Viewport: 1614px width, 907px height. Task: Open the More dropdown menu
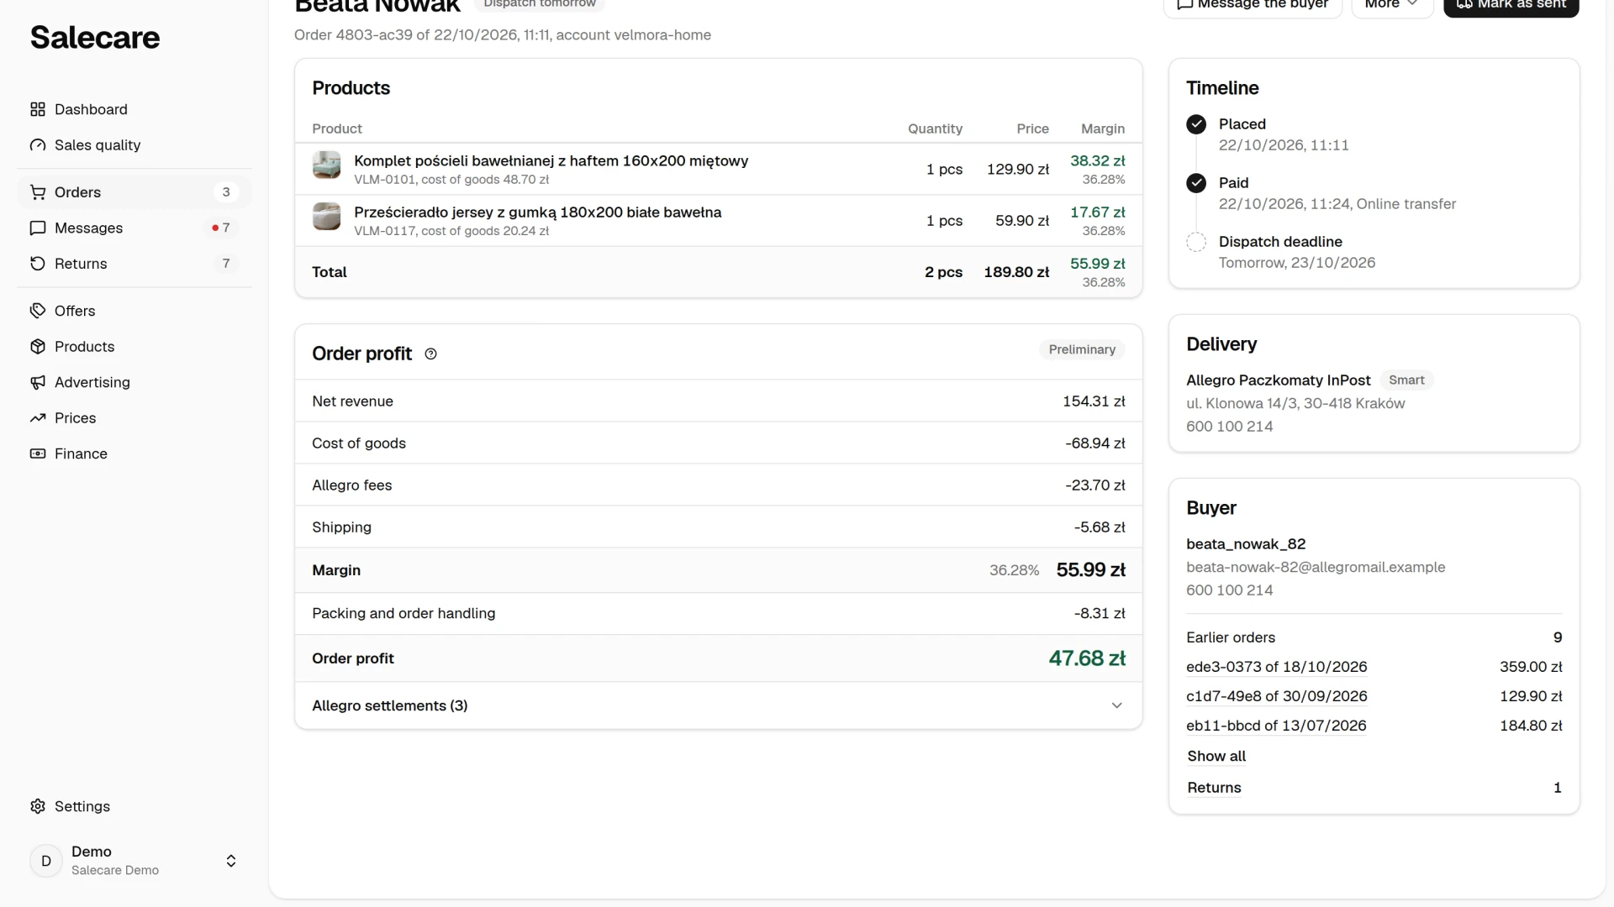point(1392,4)
